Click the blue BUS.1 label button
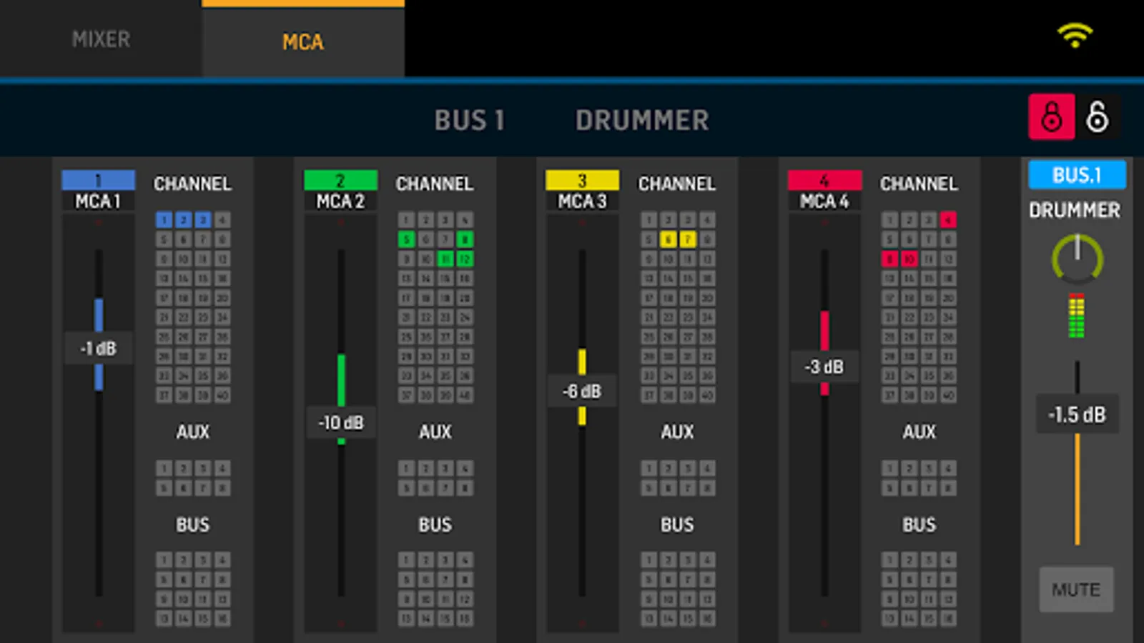This screenshot has height=643, width=1144. point(1077,175)
